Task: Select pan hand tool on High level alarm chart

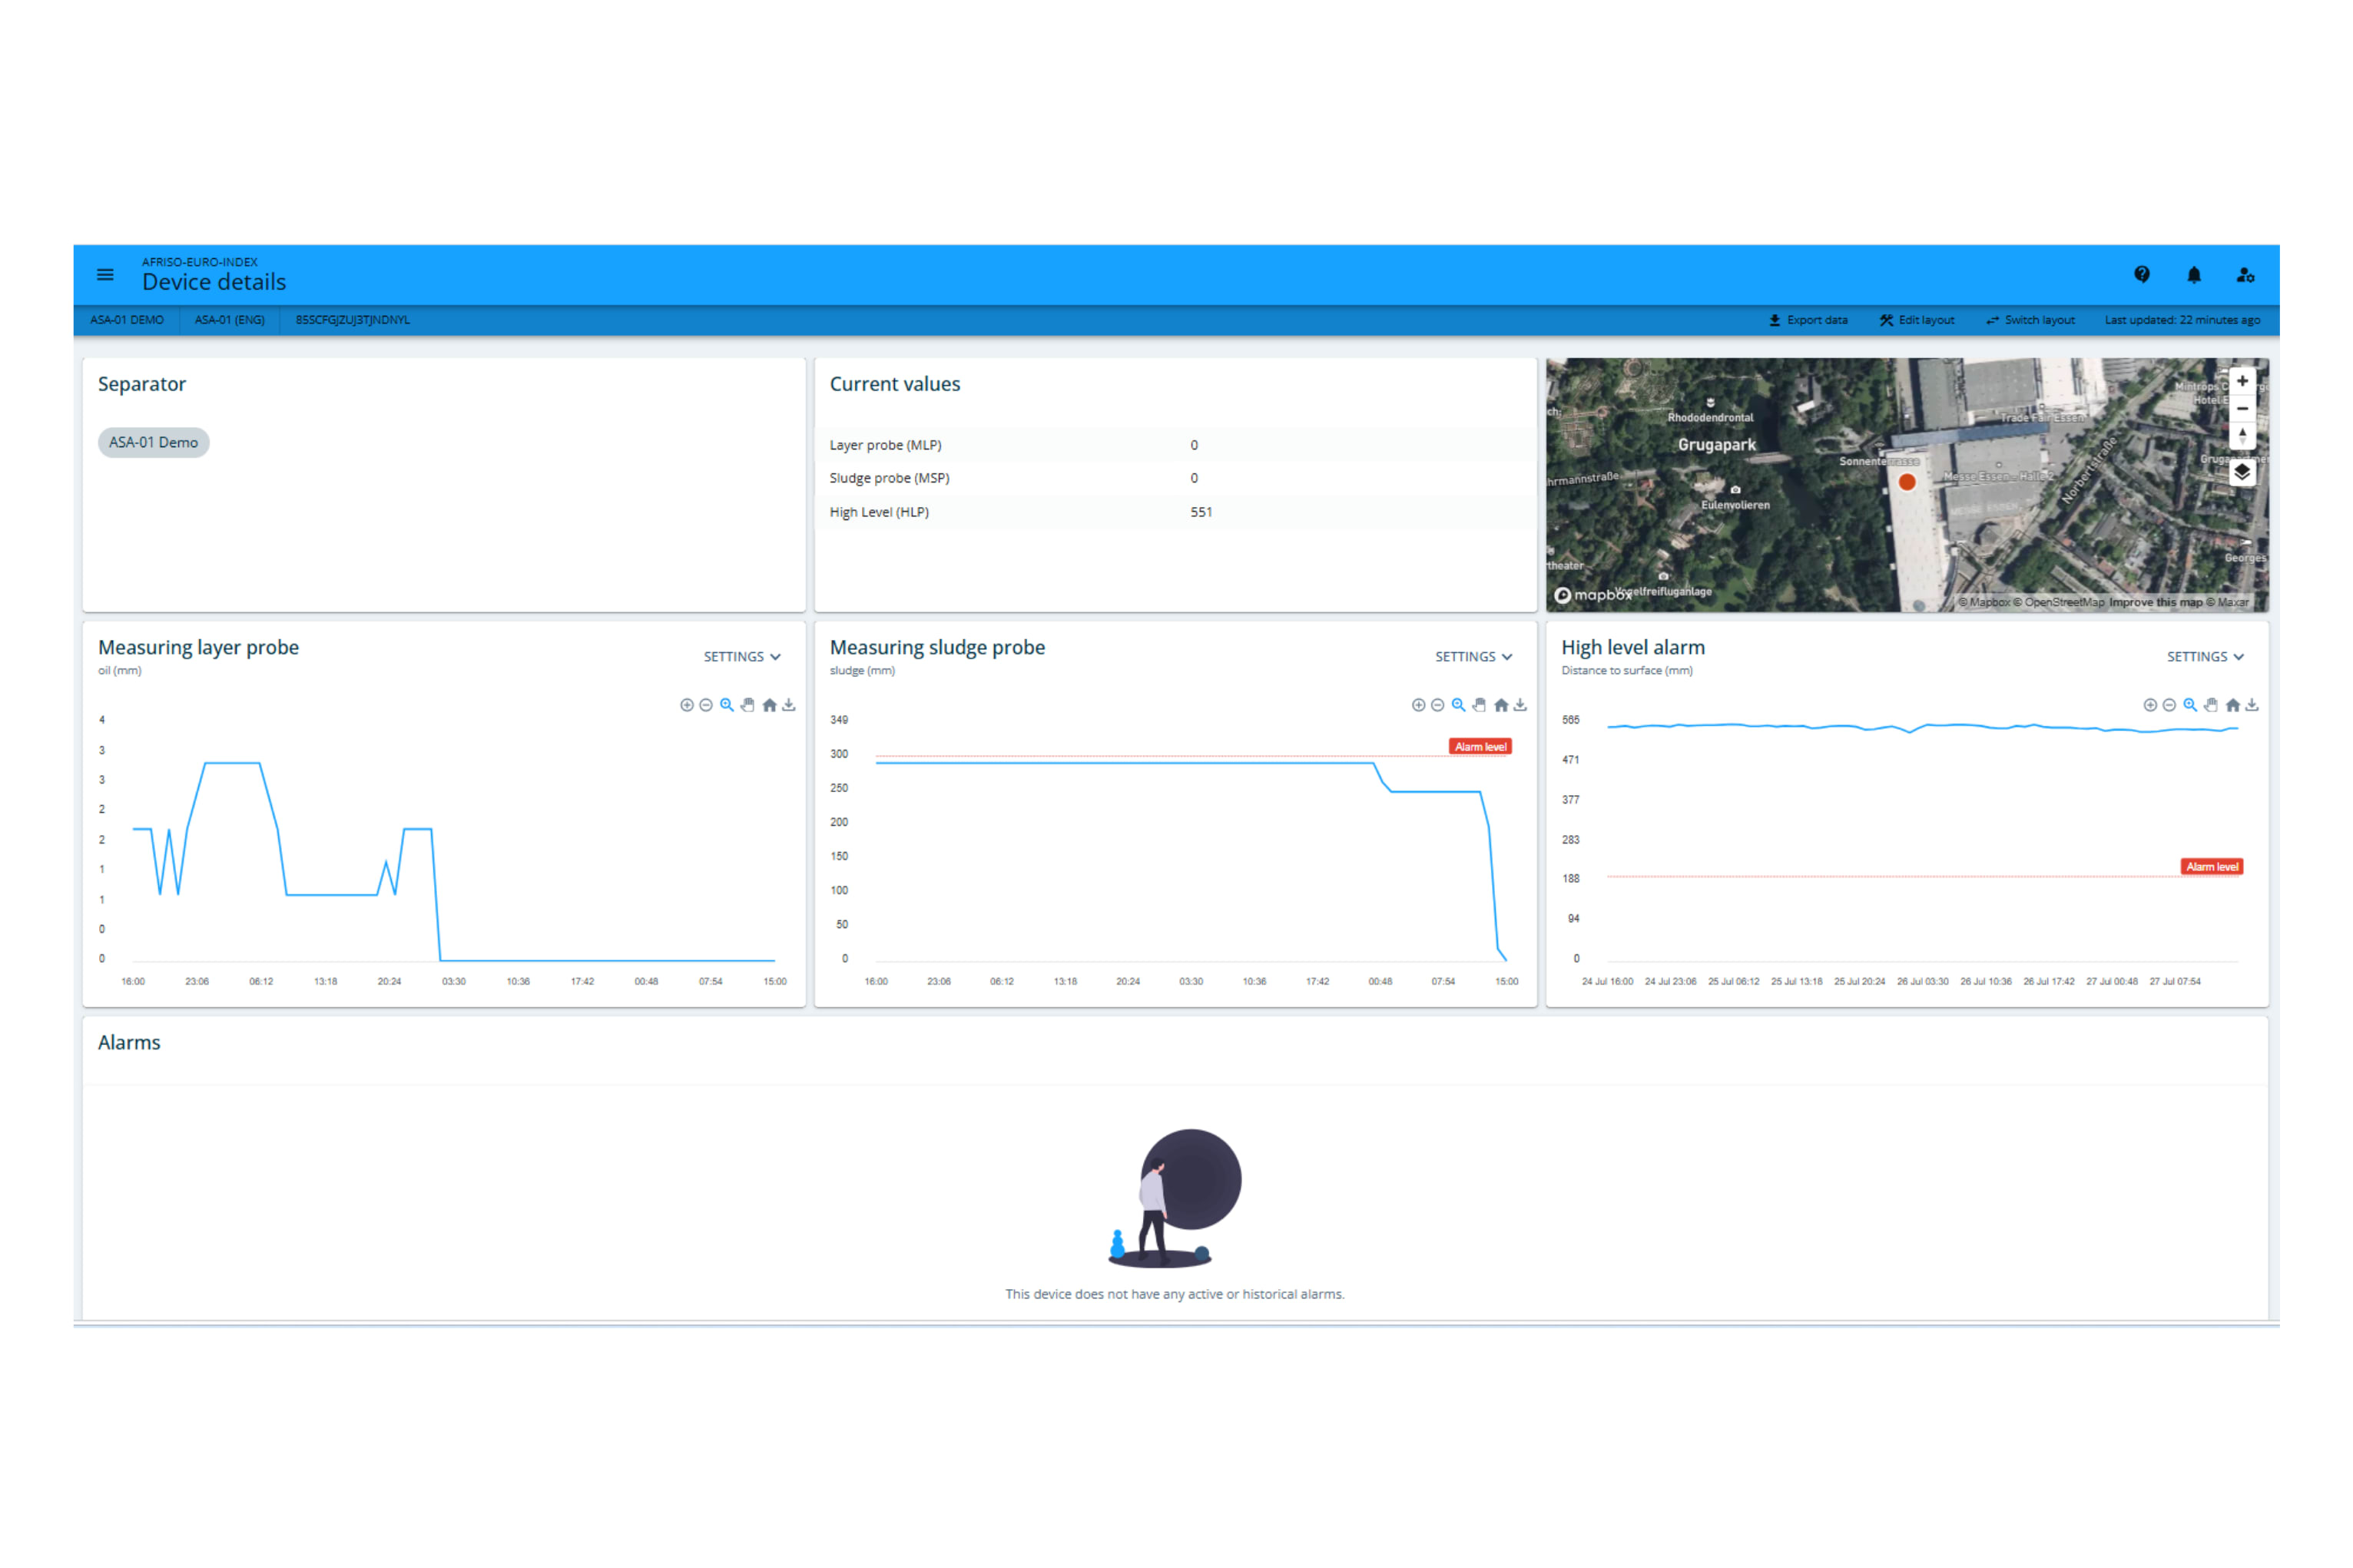Action: pyautogui.click(x=2210, y=705)
